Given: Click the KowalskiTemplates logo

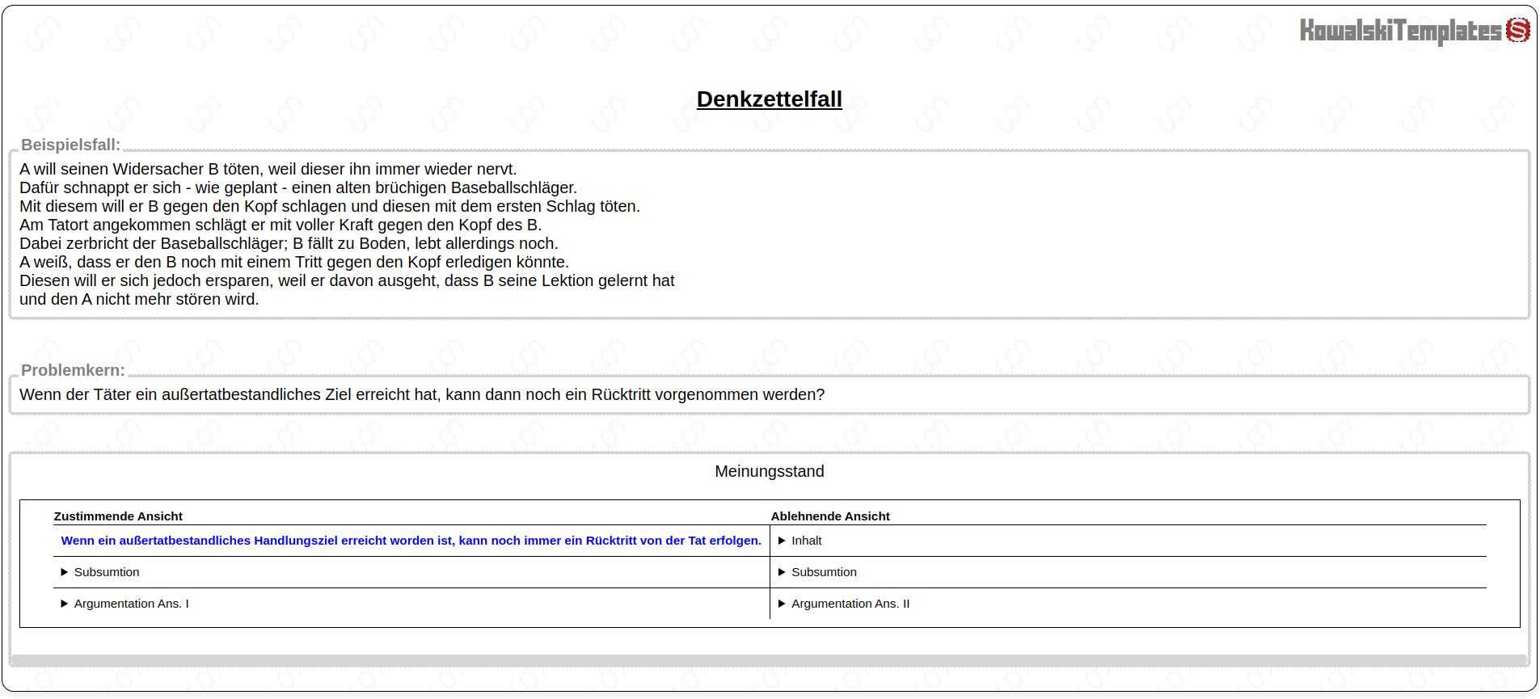Looking at the screenshot, I should point(1414,31).
